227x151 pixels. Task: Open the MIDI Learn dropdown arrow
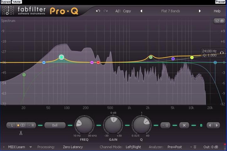tap(30, 147)
